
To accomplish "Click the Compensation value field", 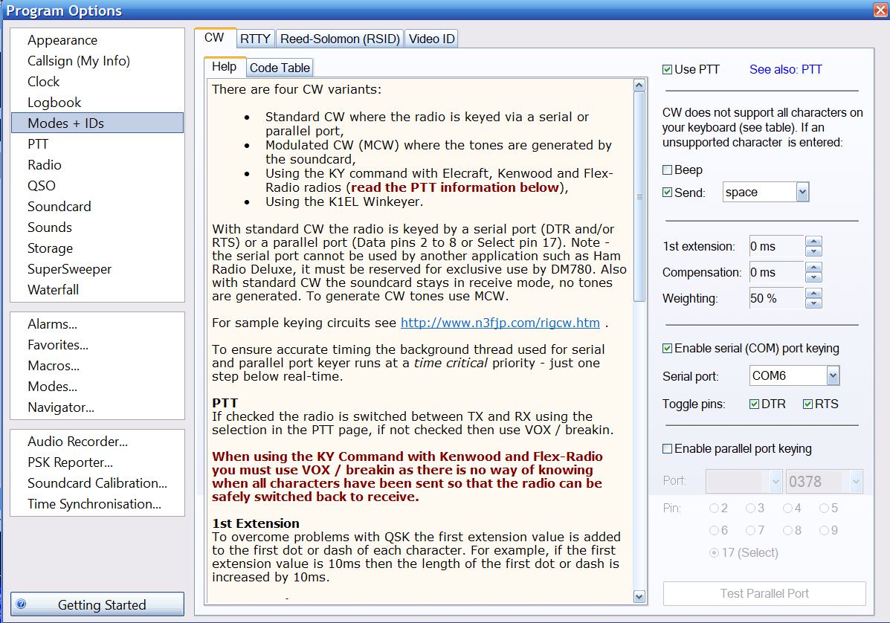I will click(776, 272).
